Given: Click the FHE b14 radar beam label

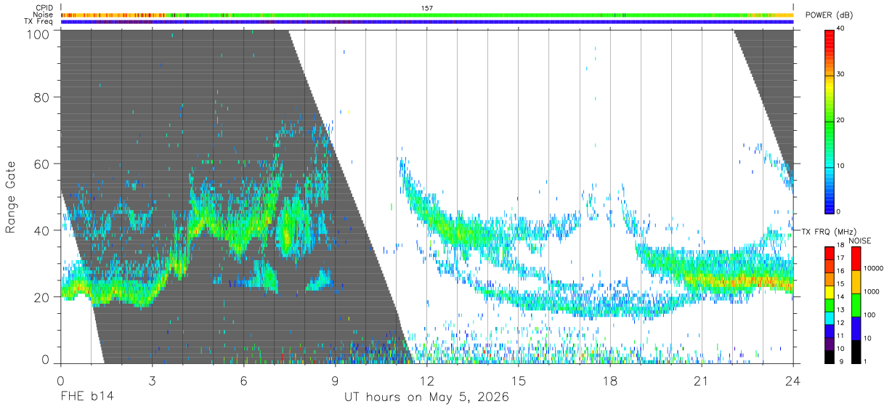Looking at the screenshot, I should 87,397.
